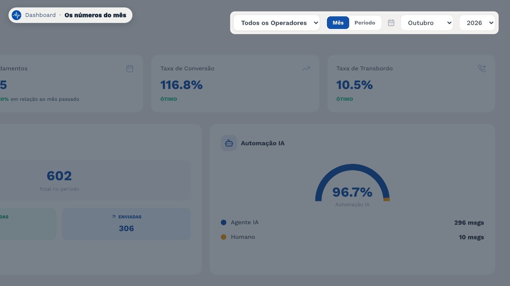Click the robot icon beside the Automação IA heading
This screenshot has height=286, width=510.
click(229, 143)
